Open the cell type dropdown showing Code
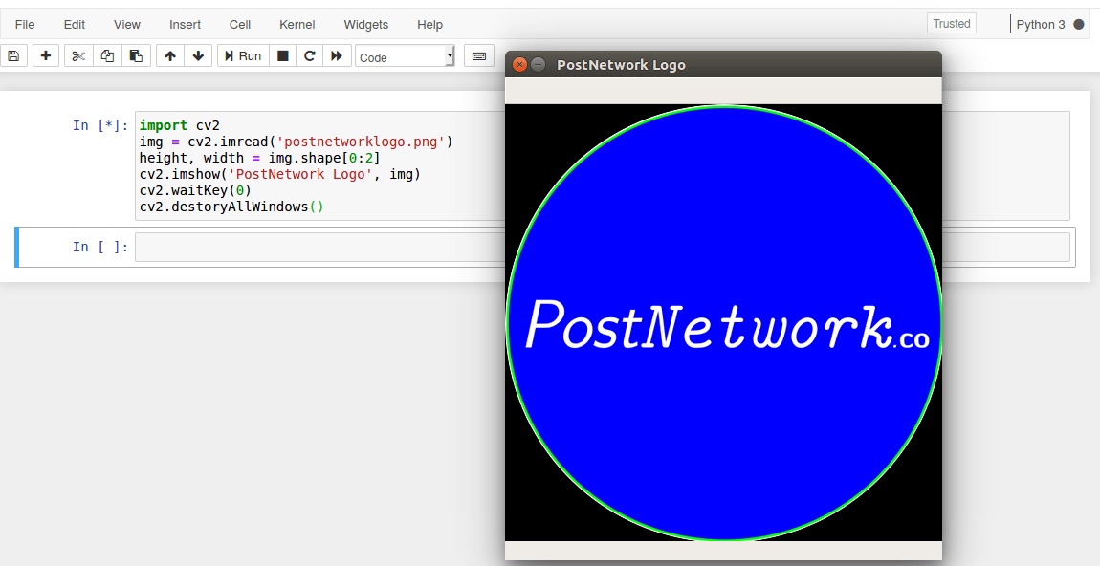1100x566 pixels. (x=404, y=54)
